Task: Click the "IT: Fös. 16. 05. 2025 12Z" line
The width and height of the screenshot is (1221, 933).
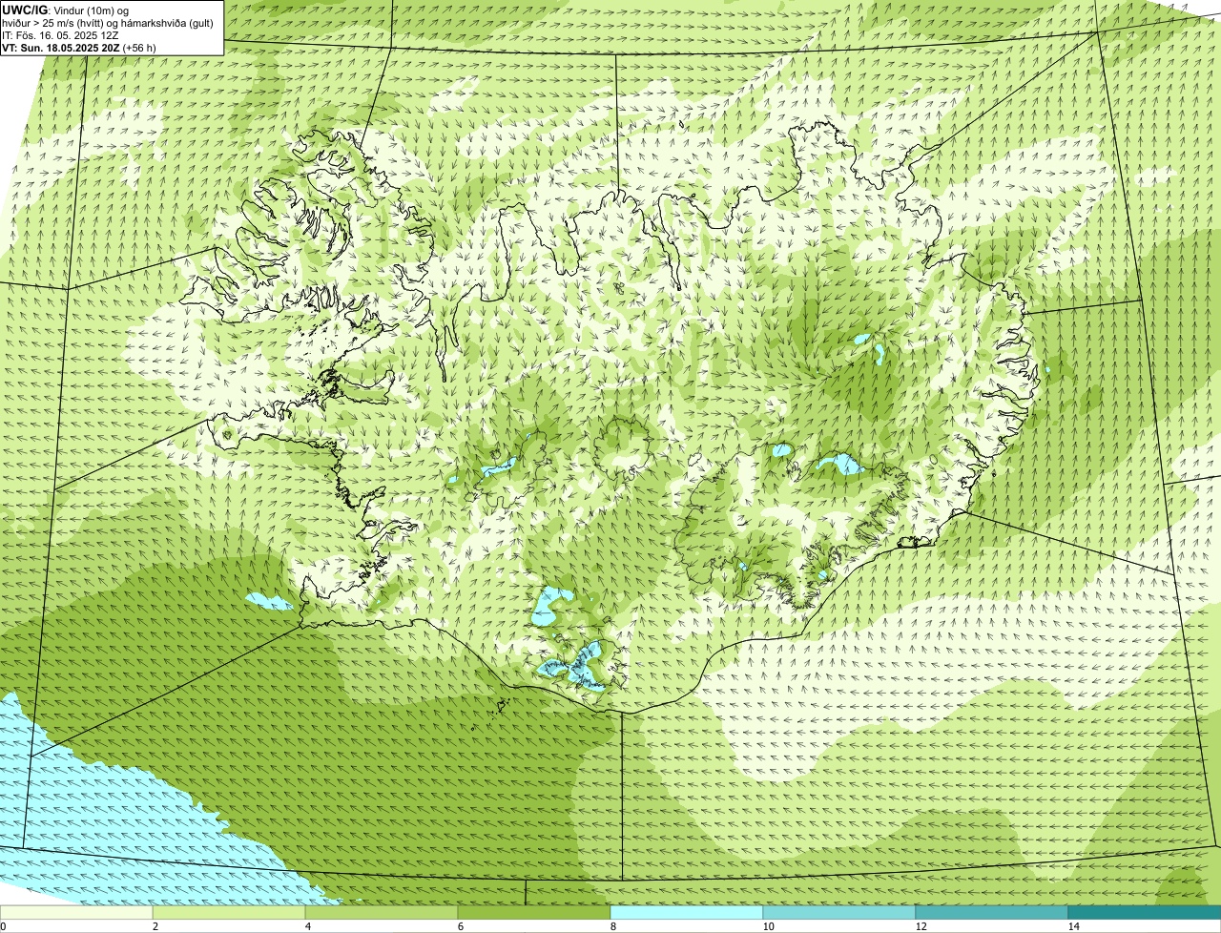Action: (61, 34)
